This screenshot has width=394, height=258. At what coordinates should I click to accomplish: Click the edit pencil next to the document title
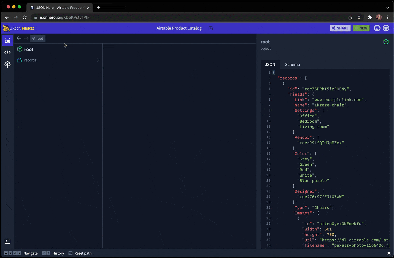click(x=211, y=28)
